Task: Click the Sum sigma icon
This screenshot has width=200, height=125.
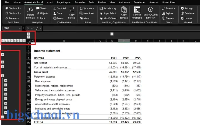Action: point(55,13)
